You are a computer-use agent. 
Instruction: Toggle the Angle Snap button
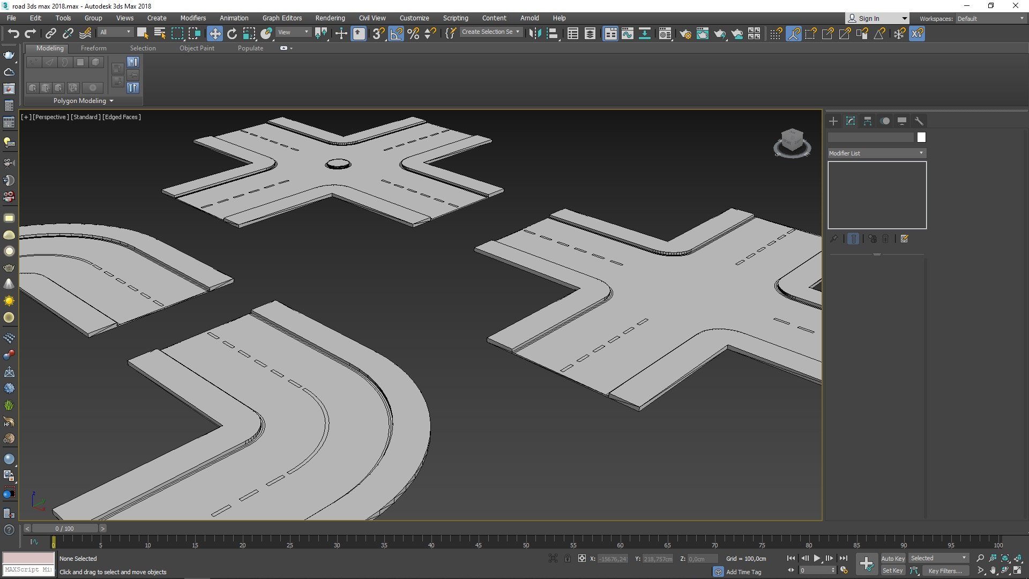[x=396, y=34]
